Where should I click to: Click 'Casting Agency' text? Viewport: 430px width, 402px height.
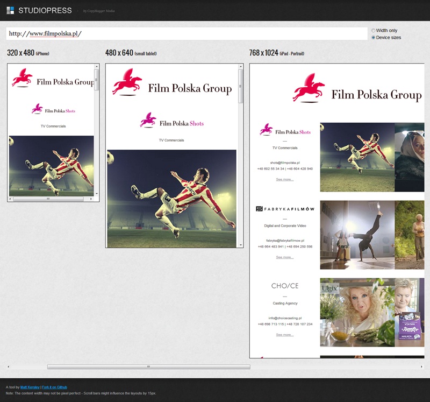285,304
